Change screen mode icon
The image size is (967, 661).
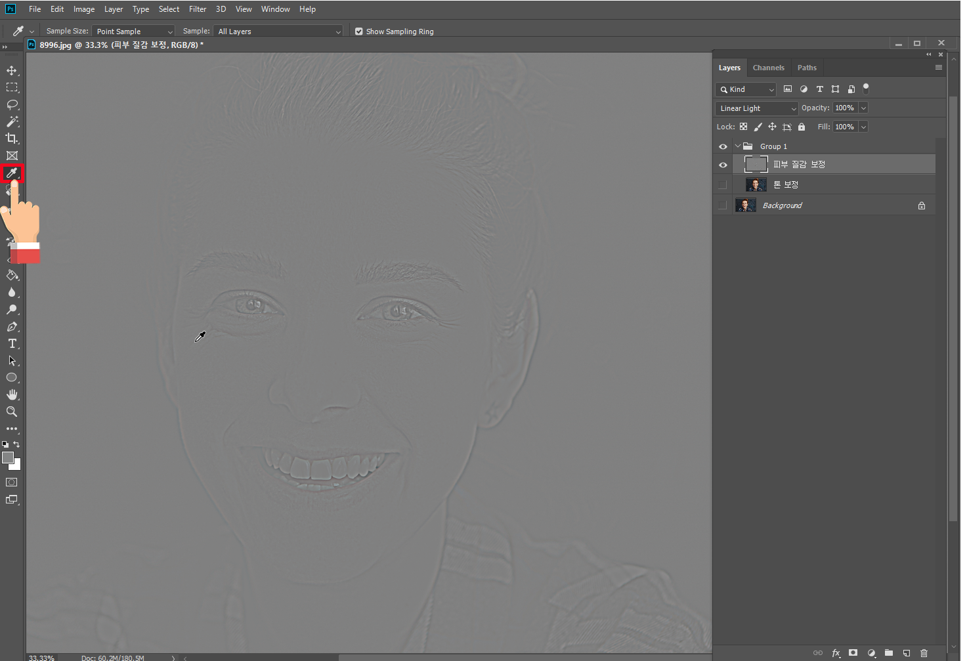coord(12,500)
